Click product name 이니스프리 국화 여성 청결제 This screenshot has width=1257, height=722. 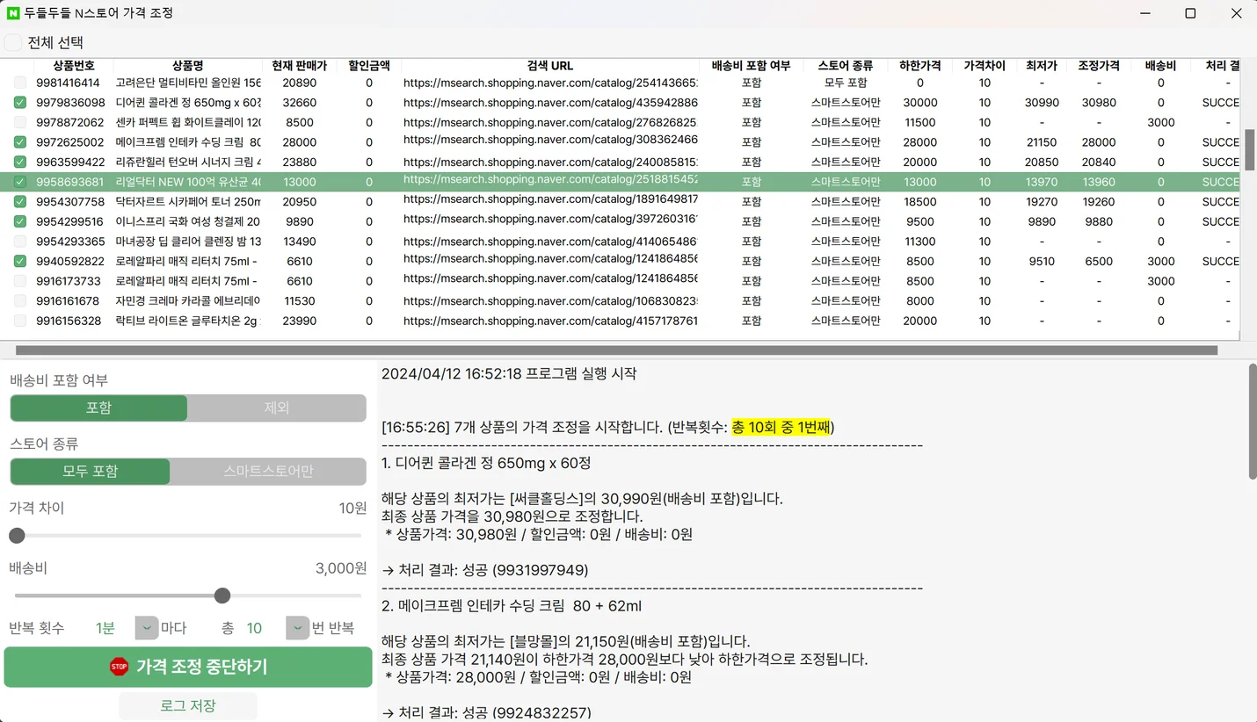coord(188,221)
